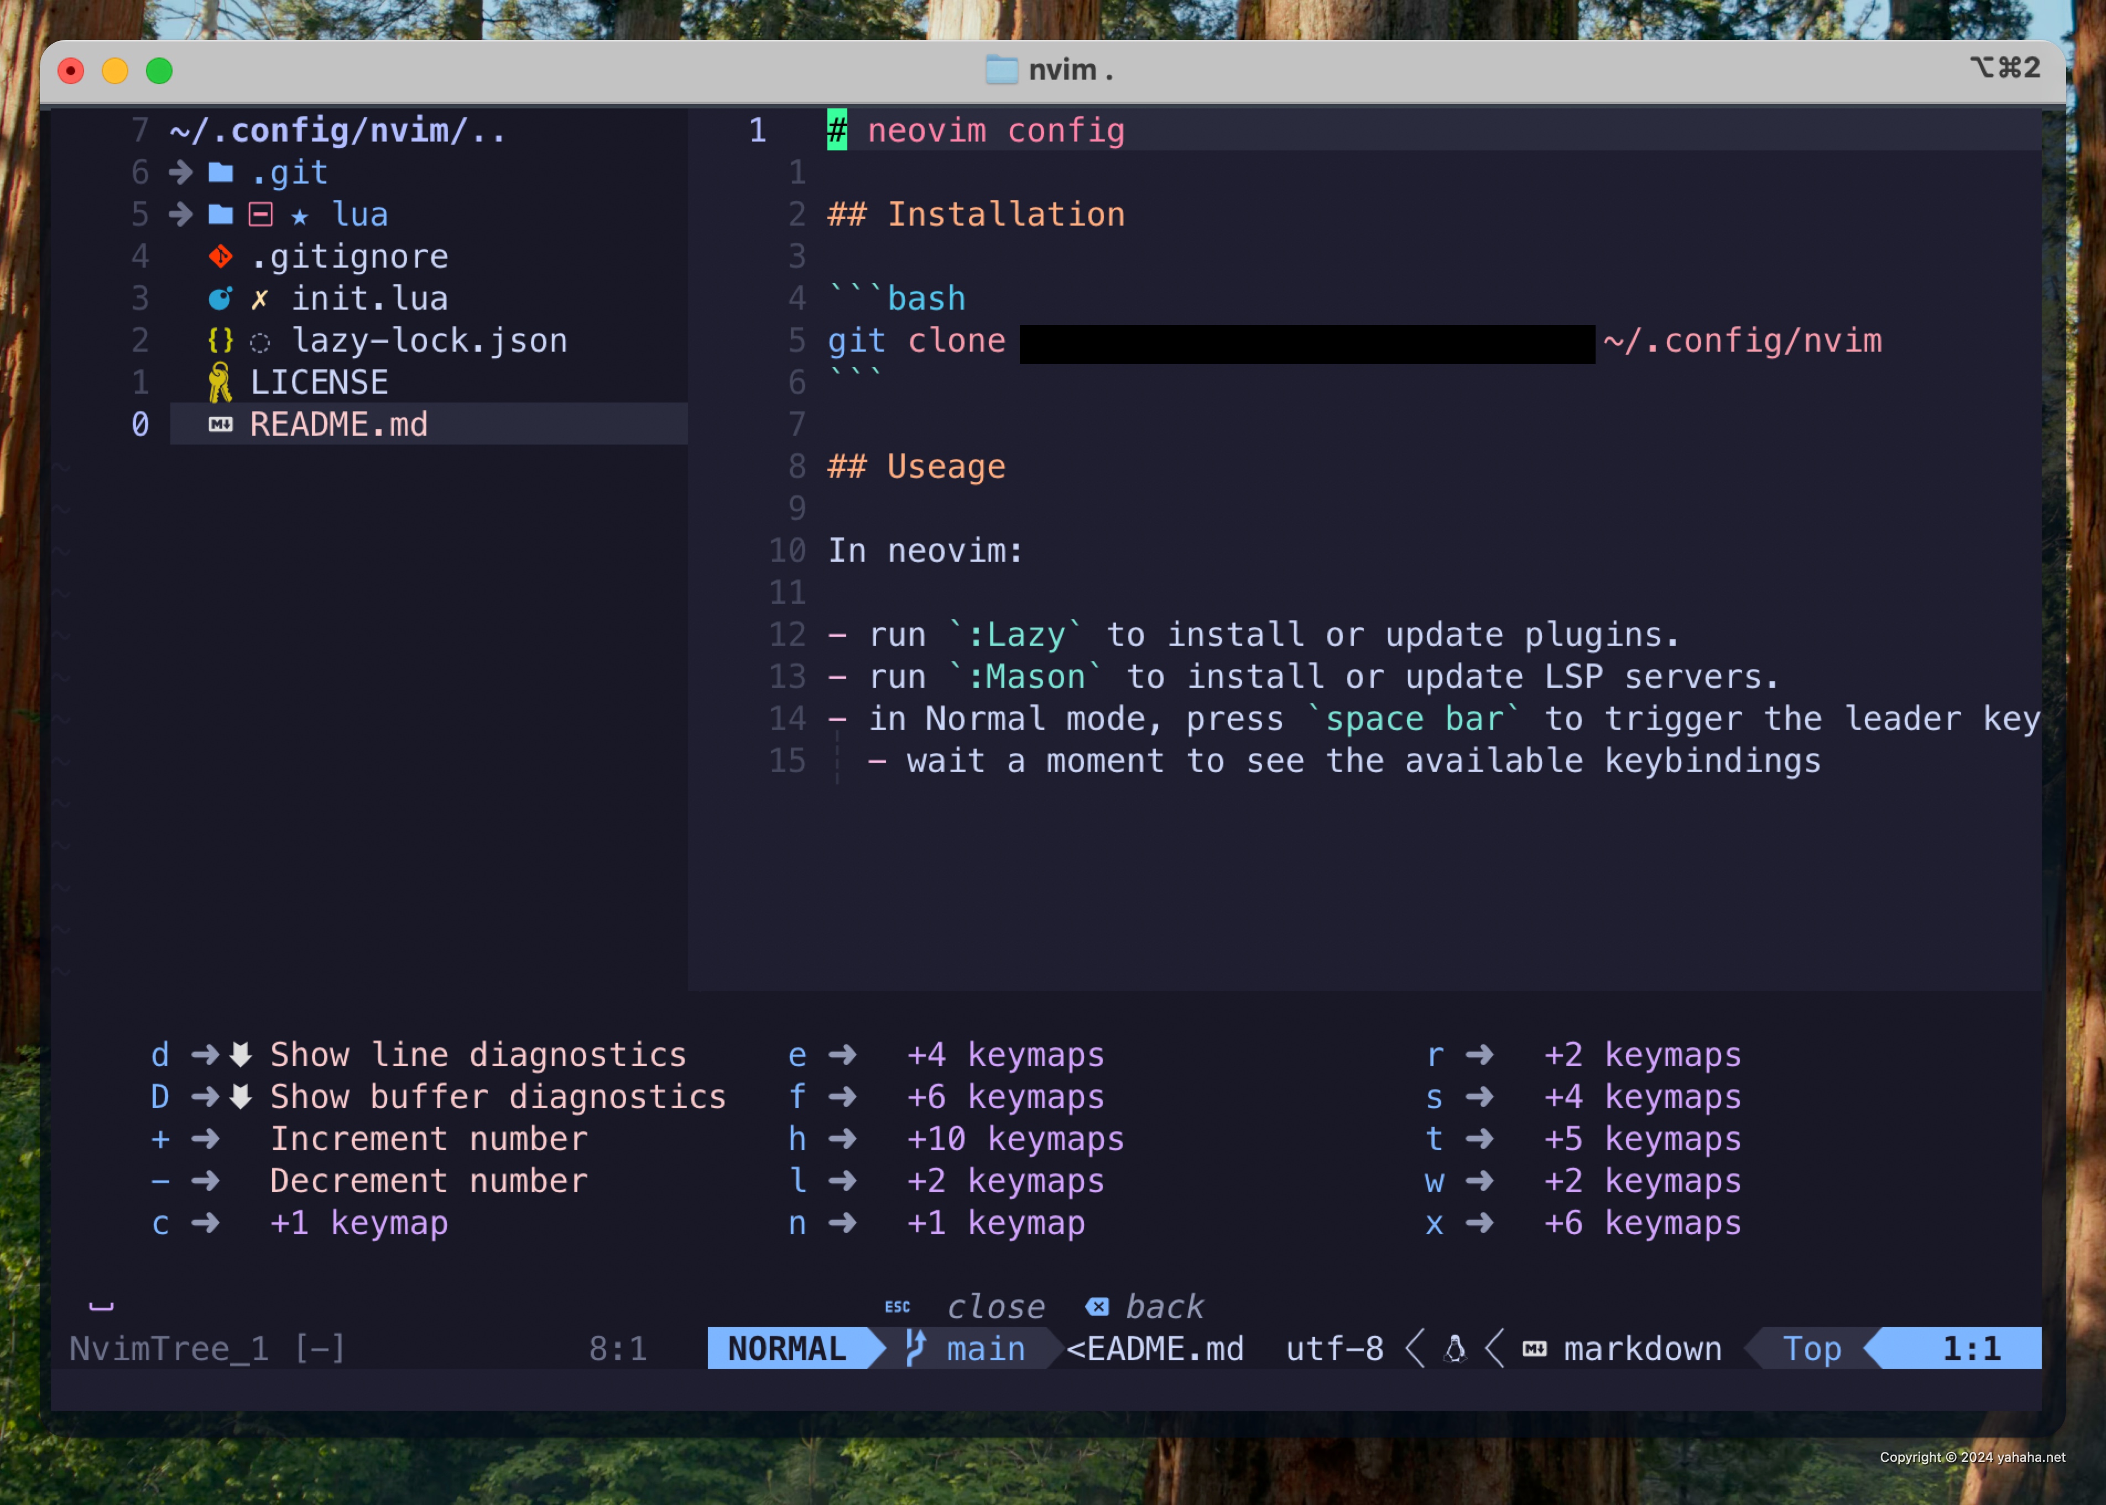This screenshot has height=1505, width=2106.
Task: Click the 'Top' scroll position indicator
Action: tap(1812, 1349)
